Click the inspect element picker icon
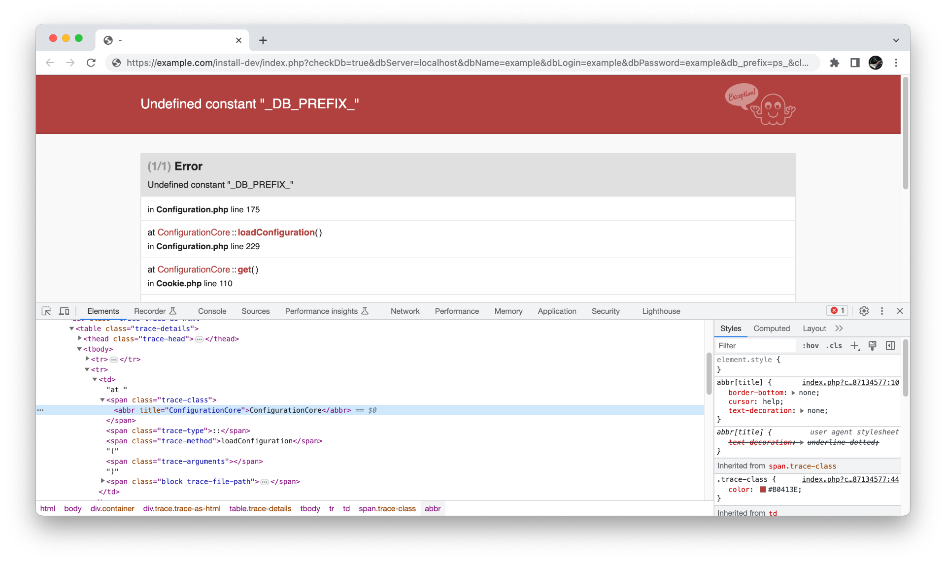Viewport: 946px width, 563px height. point(46,311)
